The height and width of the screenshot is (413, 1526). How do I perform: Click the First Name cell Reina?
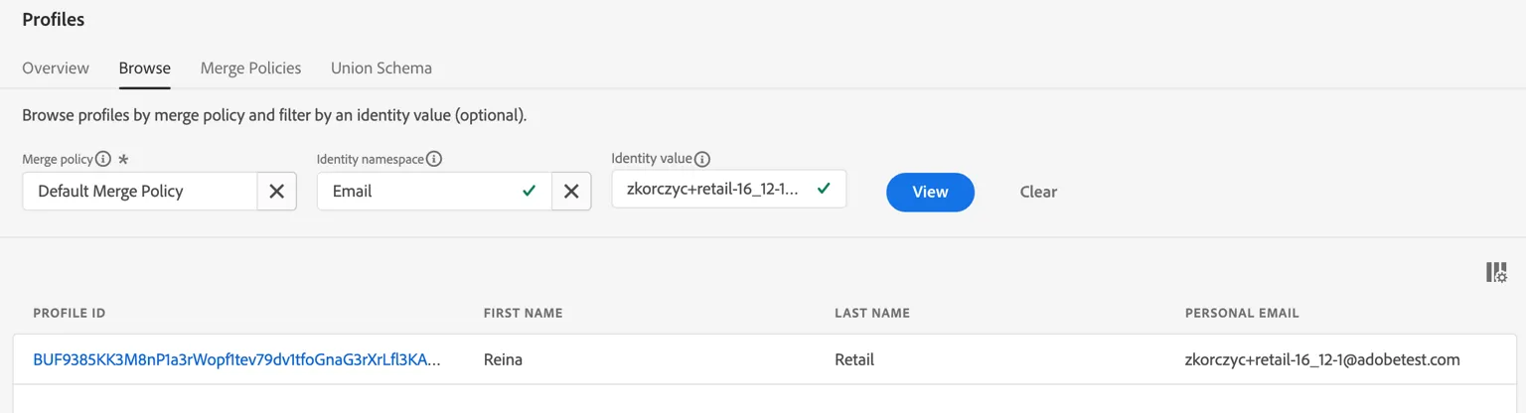tap(503, 359)
